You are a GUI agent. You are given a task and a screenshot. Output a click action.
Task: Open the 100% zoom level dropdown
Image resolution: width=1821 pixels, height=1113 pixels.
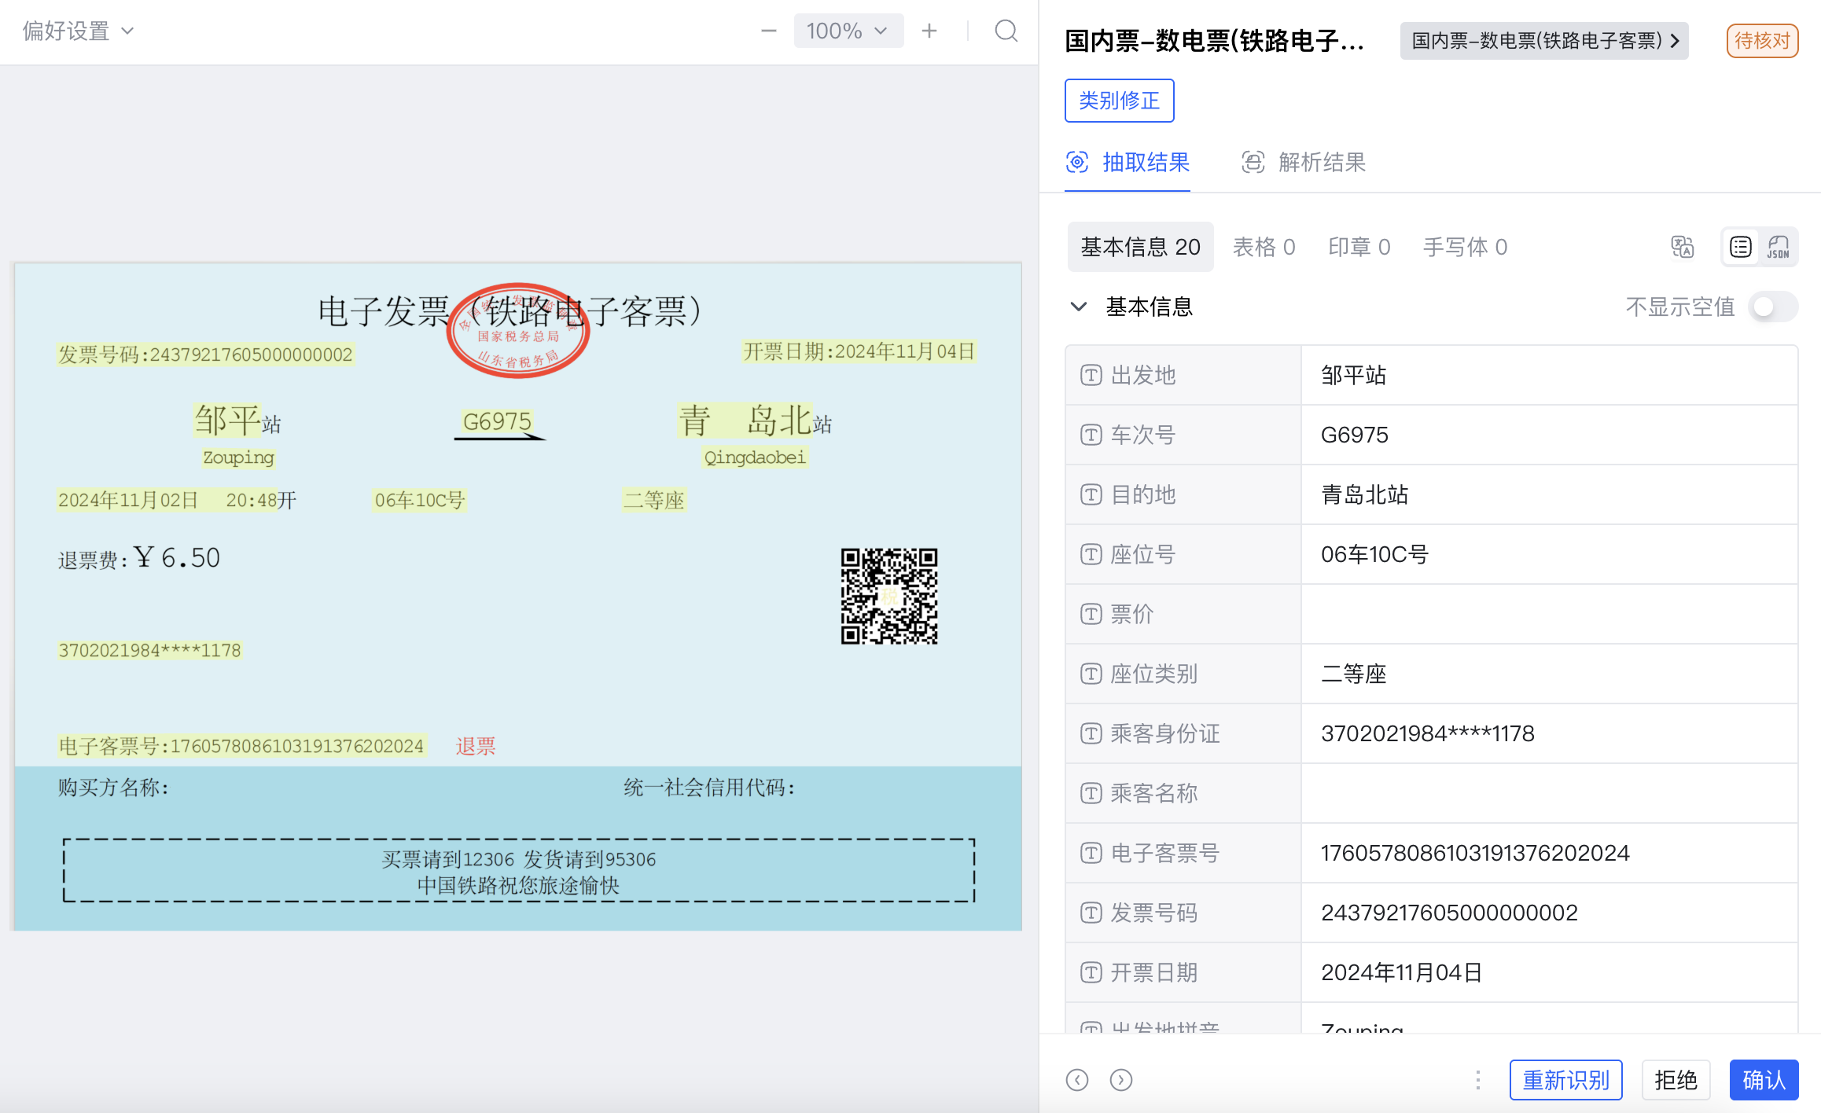pyautogui.click(x=848, y=31)
